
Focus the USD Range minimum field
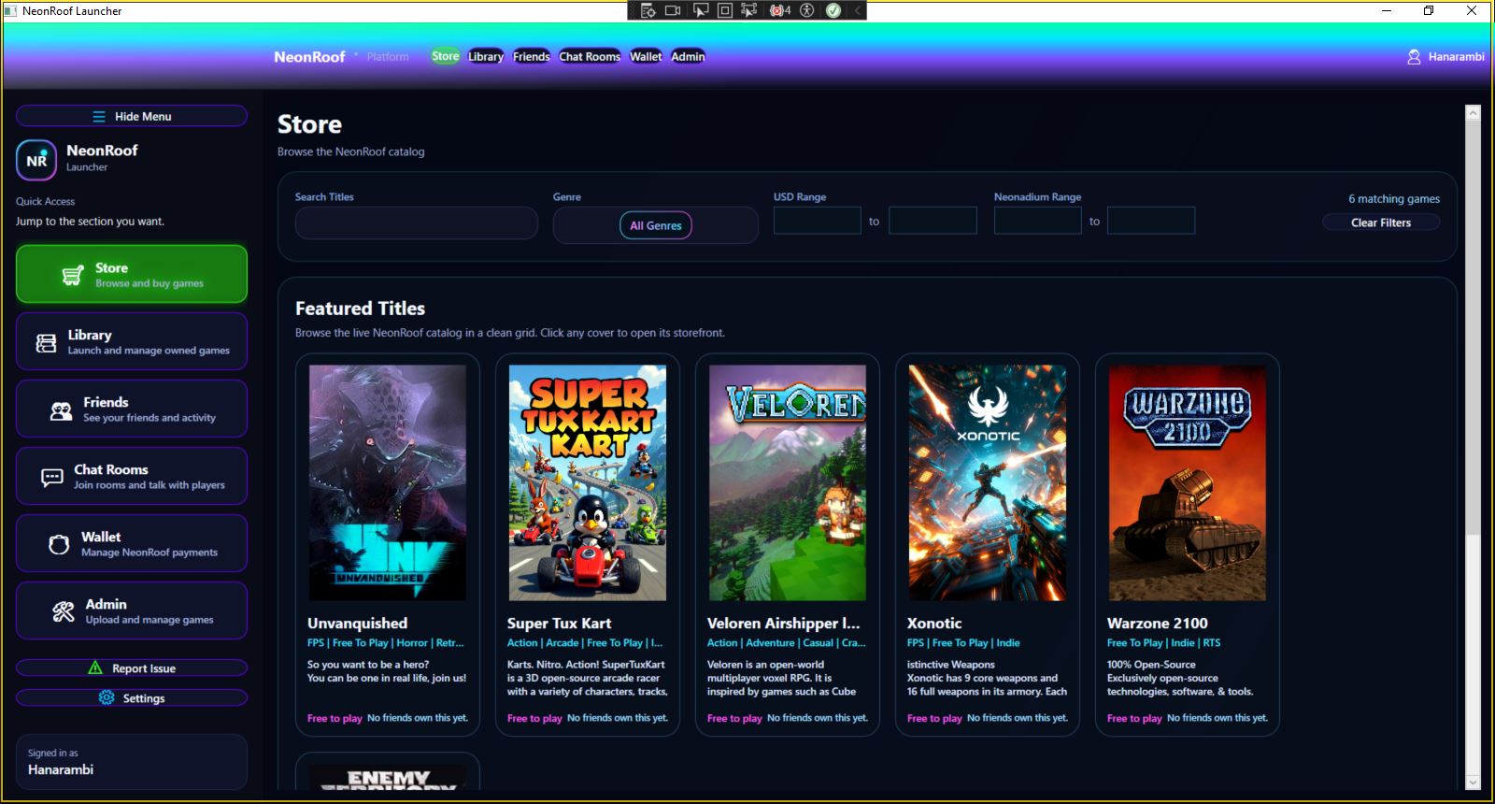click(x=818, y=221)
